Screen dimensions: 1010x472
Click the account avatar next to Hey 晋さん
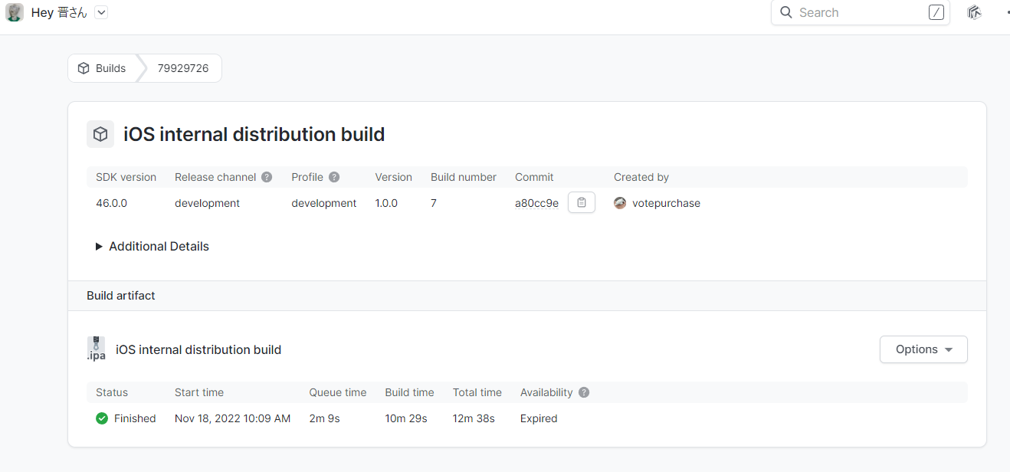[x=15, y=12]
